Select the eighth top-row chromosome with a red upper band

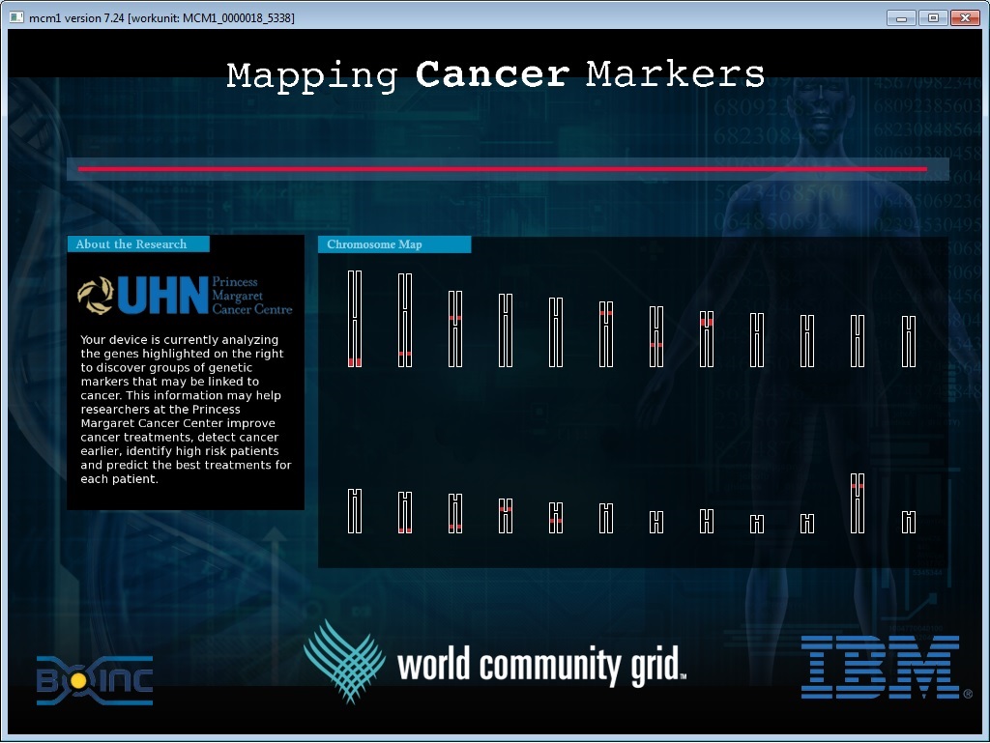tap(707, 339)
